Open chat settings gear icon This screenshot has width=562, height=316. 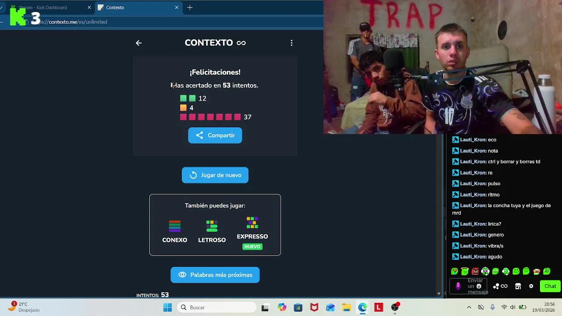pyautogui.click(x=531, y=286)
